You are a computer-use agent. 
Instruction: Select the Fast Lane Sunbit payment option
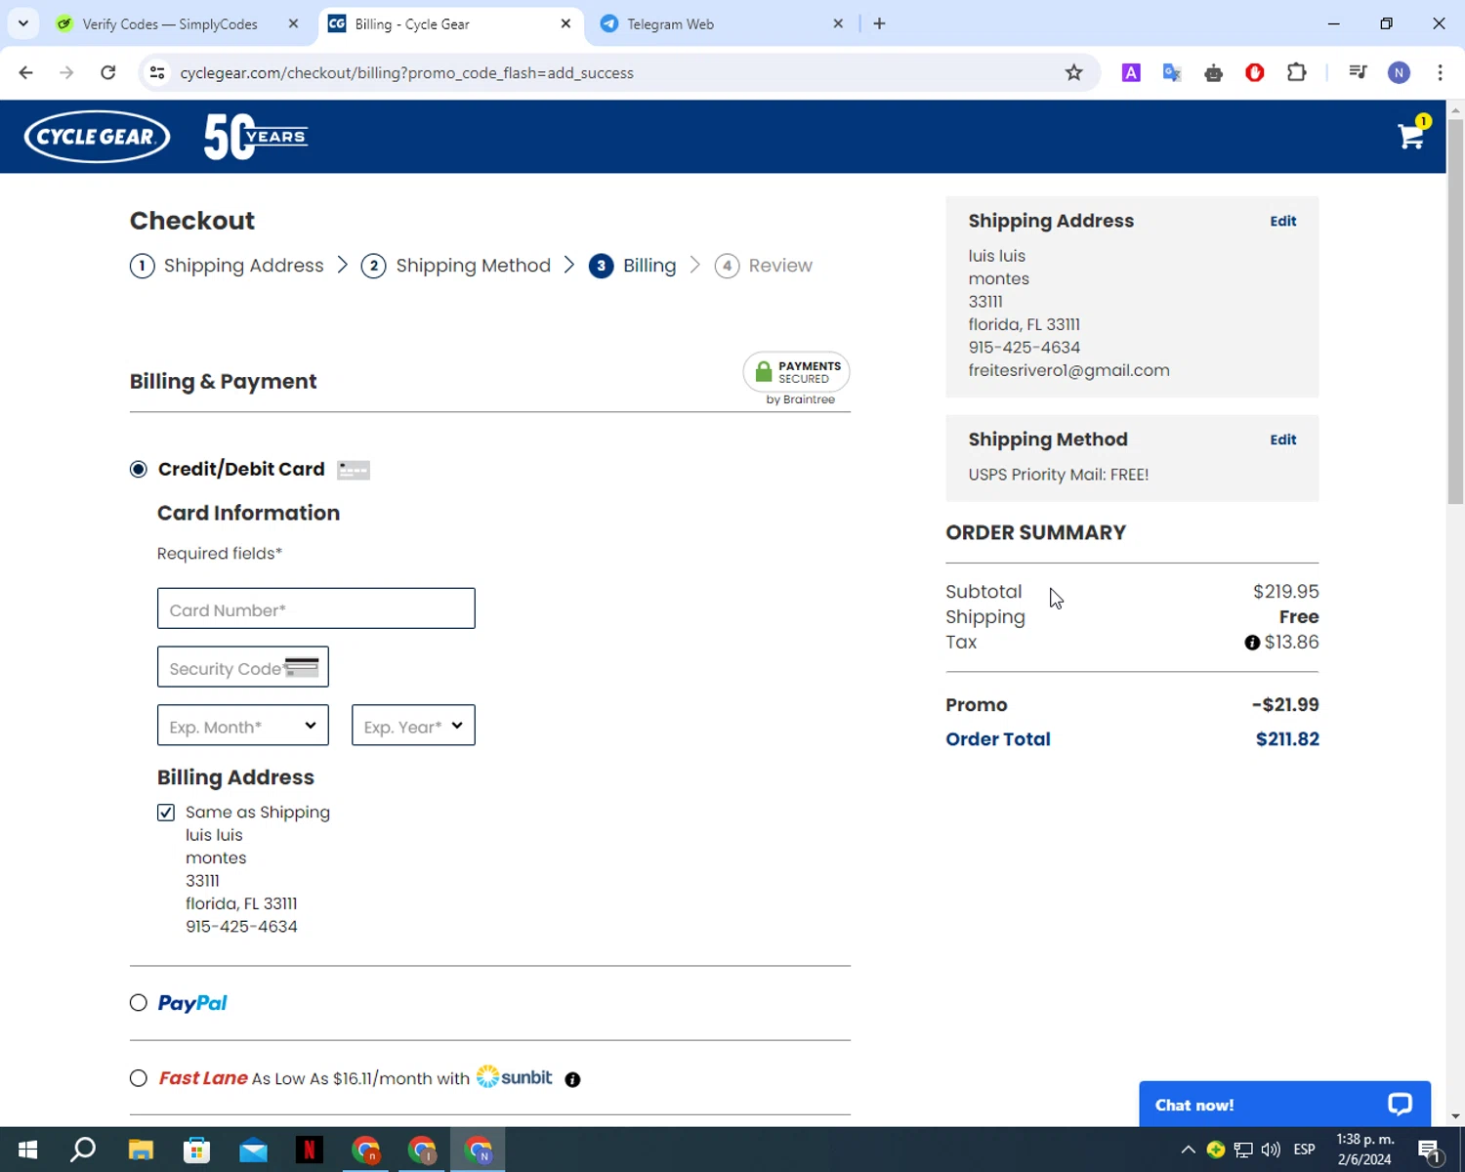139,1078
